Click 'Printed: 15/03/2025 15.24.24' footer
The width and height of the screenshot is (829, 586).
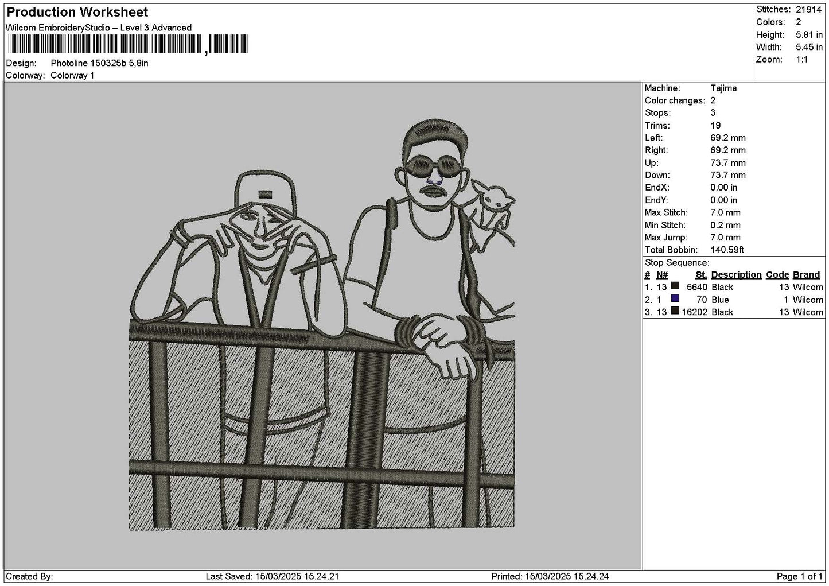pos(550,576)
